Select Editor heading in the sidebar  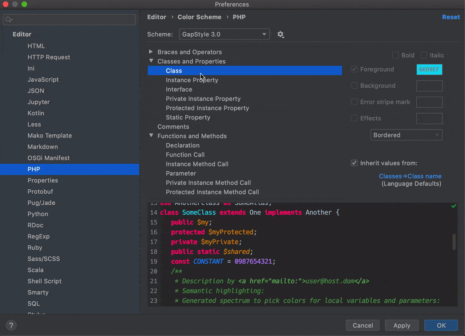(x=22, y=34)
